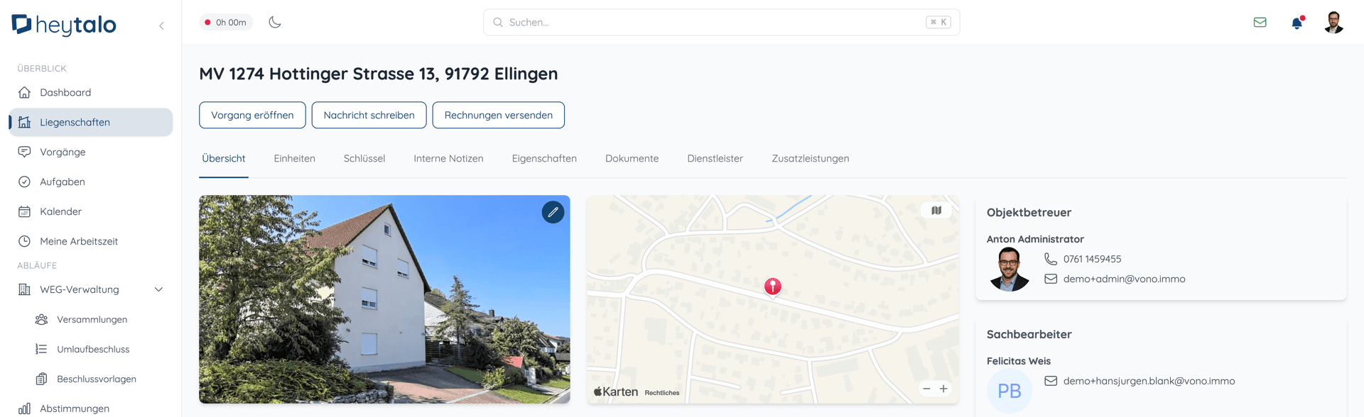
Task: Switch to the Interne Notizen tab
Action: tap(448, 159)
